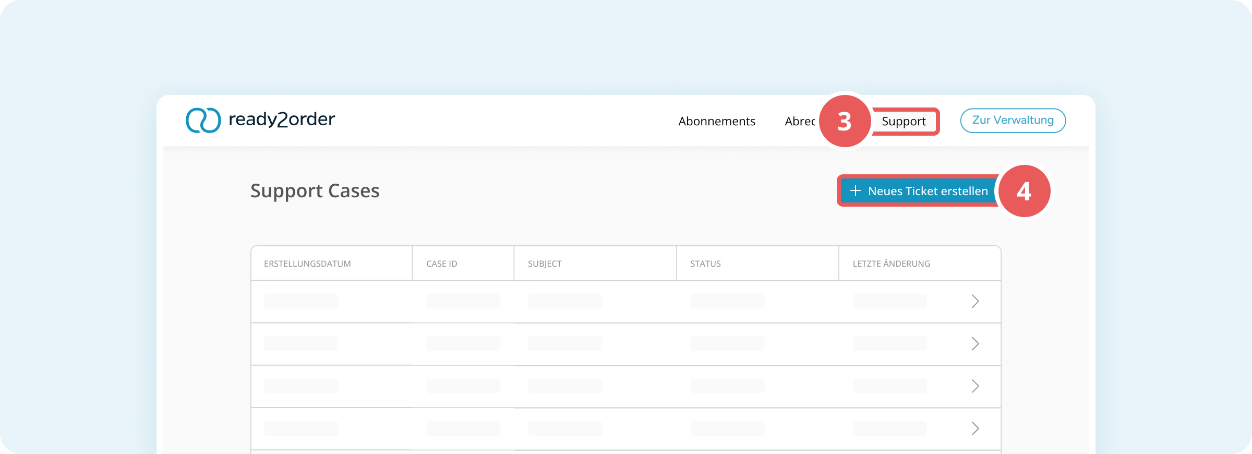
Task: Click the Zur Verwaltung button
Action: pos(1013,121)
